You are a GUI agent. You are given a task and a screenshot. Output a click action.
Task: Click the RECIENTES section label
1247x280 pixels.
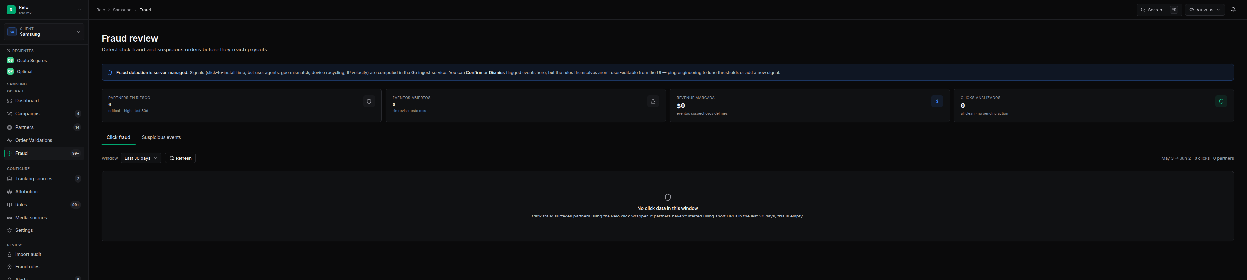click(23, 51)
